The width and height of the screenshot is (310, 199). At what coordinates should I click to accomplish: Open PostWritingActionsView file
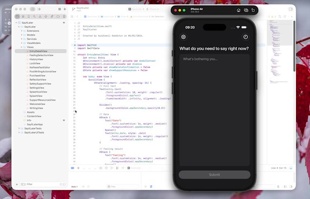(x=43, y=72)
